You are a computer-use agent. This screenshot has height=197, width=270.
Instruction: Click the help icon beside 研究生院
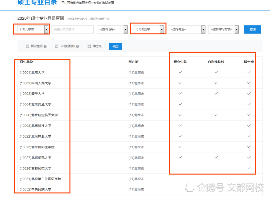pyautogui.click(x=45, y=46)
